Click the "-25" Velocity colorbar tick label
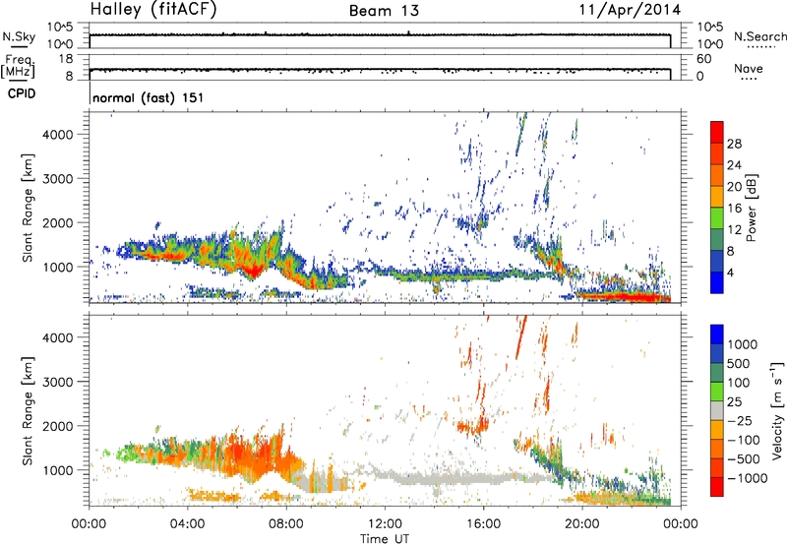 [x=739, y=421]
